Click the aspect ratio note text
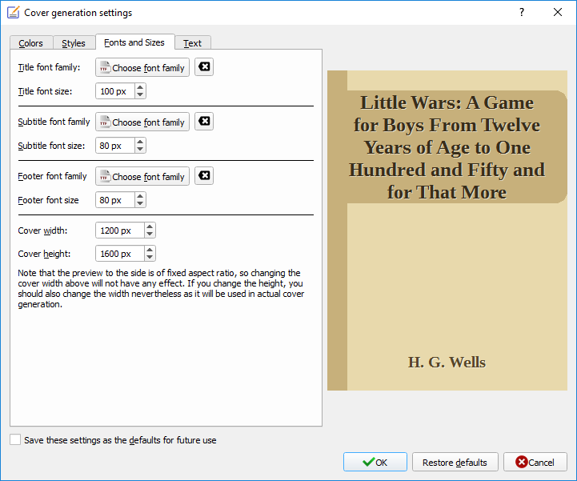577x481 pixels. pyautogui.click(x=161, y=289)
